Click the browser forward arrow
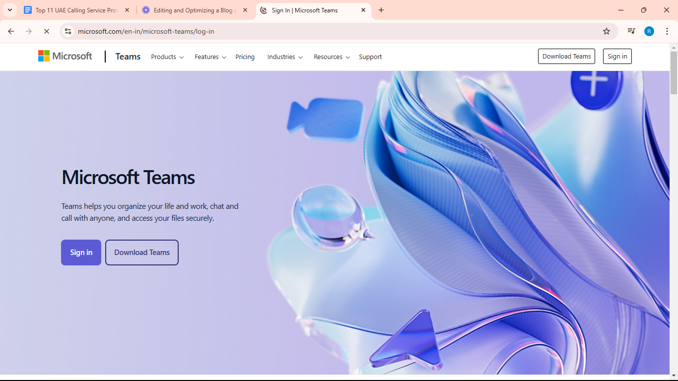Screen dimensions: 678x381 pos(29,31)
